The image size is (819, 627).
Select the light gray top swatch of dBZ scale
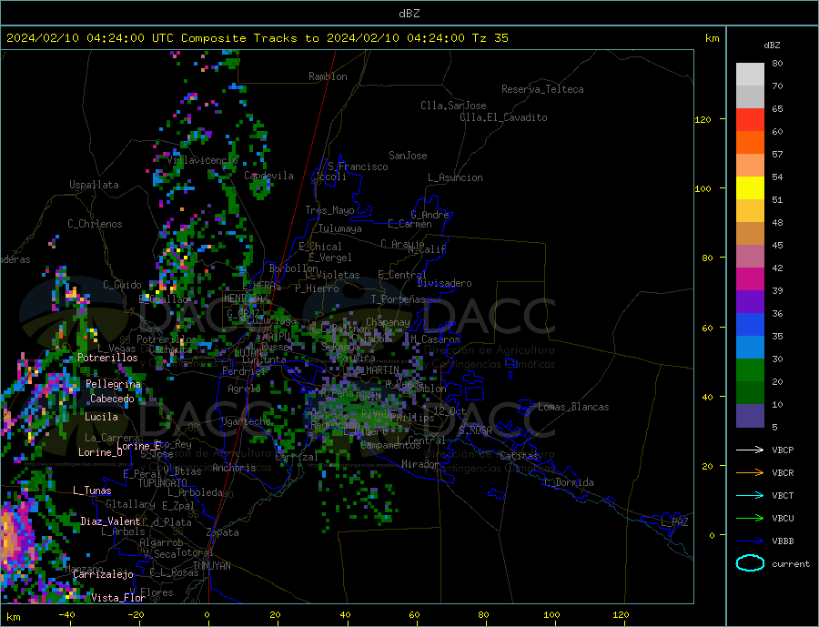click(x=750, y=75)
